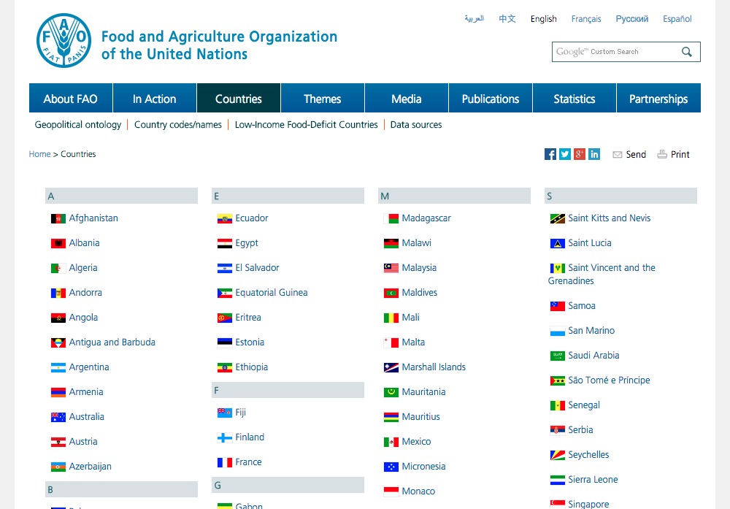This screenshot has height=509, width=730.
Task: Open Saint Vincent and the Grenadines
Action: click(x=602, y=275)
